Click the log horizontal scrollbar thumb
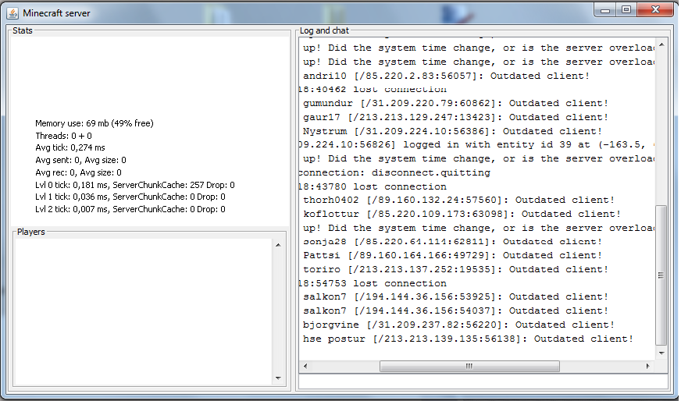Viewport: 681px width, 401px height. click(x=469, y=366)
